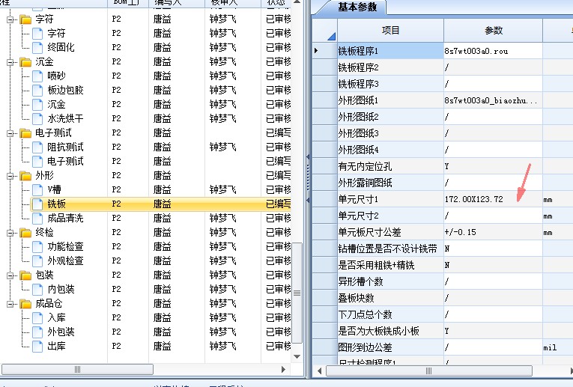Select the 字符 child process under 字符 folder
573x387 pixels.
click(x=56, y=33)
